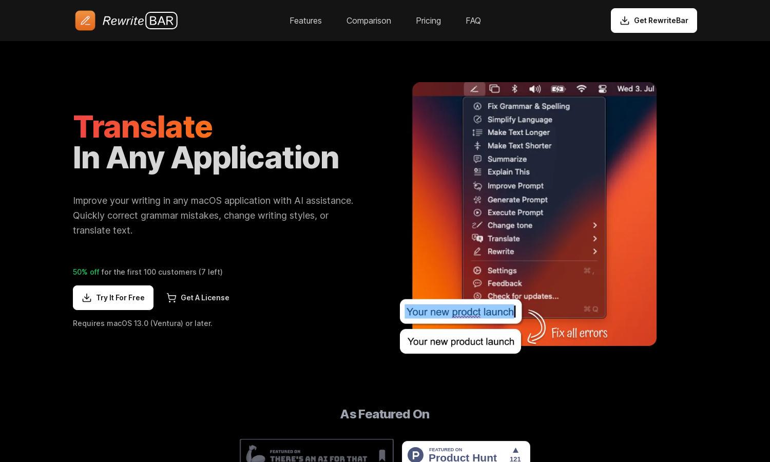
Task: Click the Simplify Language icon
Action: pos(477,120)
